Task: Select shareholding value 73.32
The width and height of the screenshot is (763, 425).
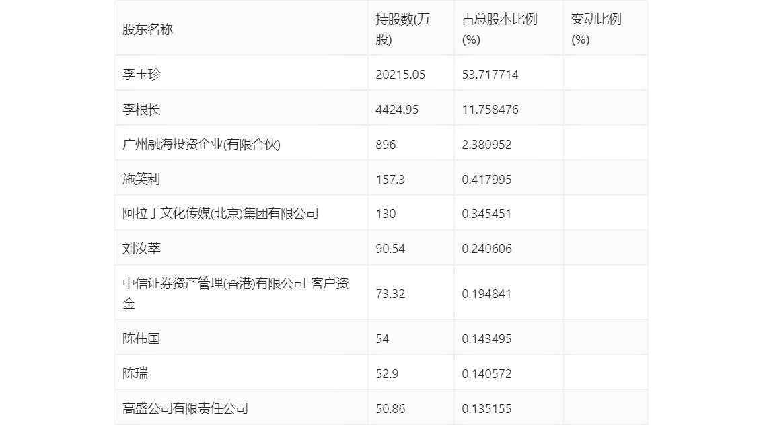Action: click(390, 294)
